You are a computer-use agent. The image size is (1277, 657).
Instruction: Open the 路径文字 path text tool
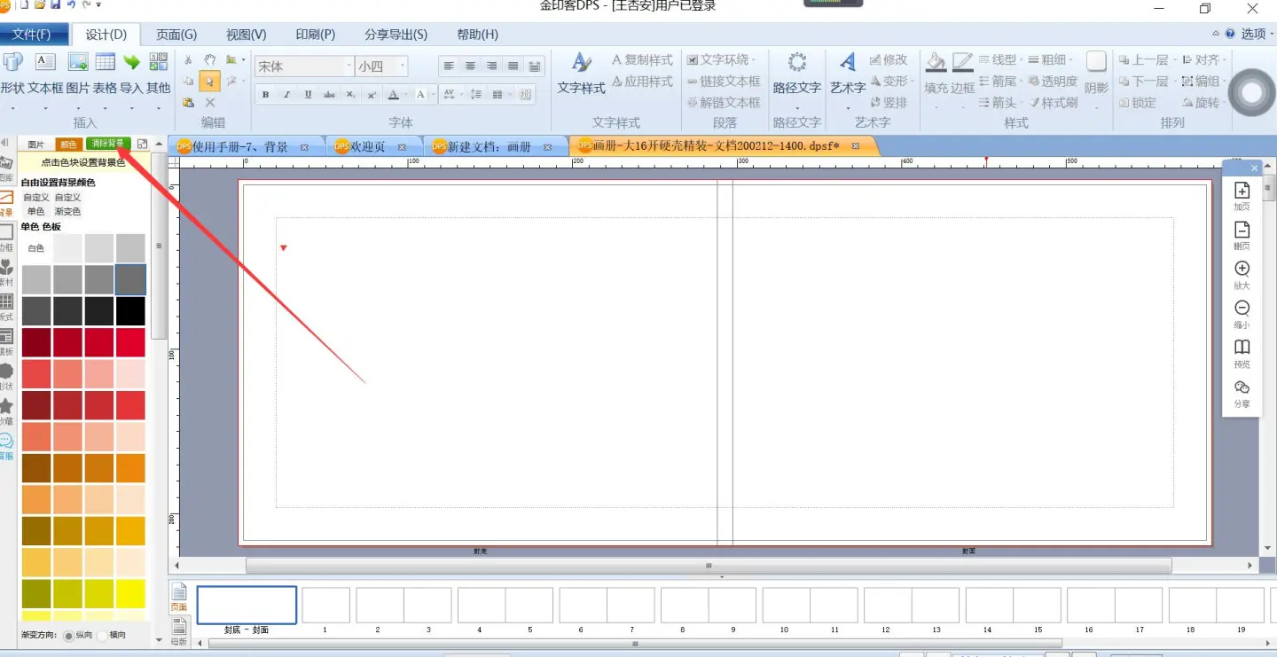point(796,63)
